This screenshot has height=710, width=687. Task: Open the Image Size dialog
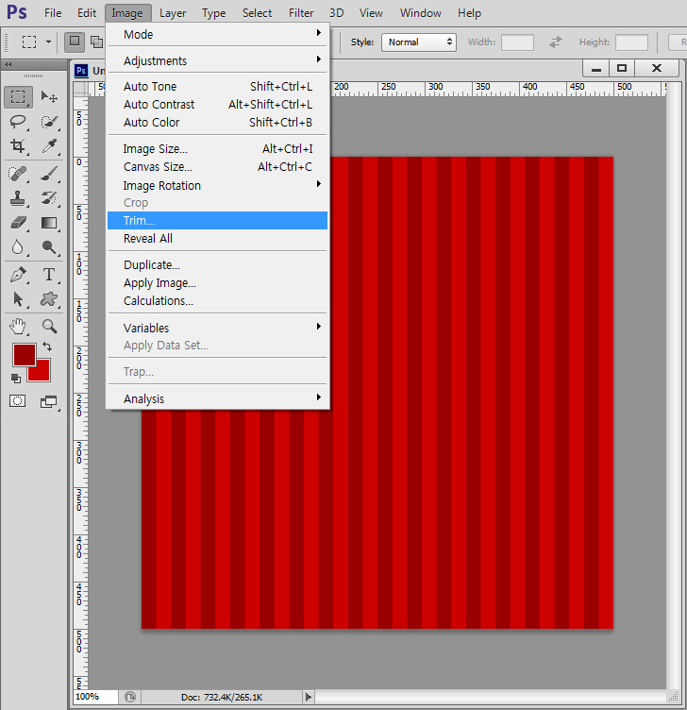pyautogui.click(x=217, y=148)
